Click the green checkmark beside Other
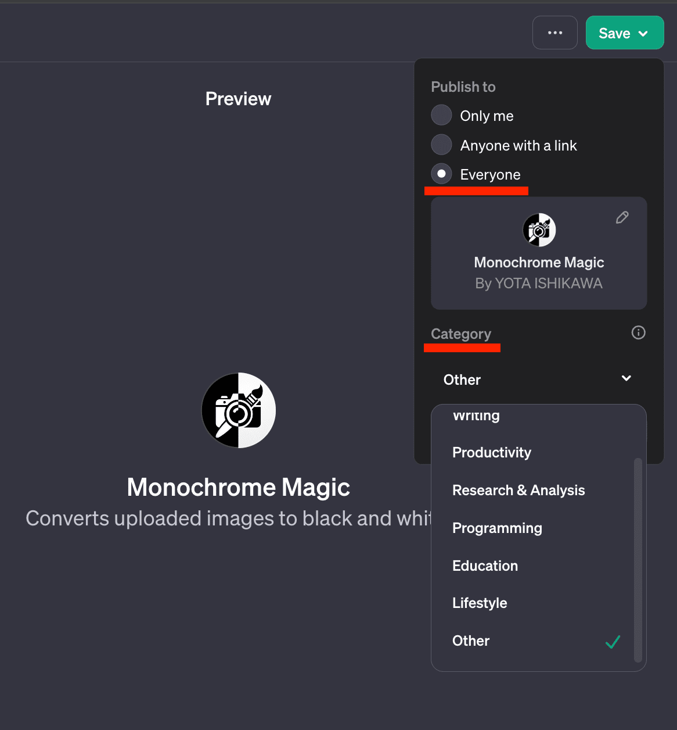 tap(613, 642)
